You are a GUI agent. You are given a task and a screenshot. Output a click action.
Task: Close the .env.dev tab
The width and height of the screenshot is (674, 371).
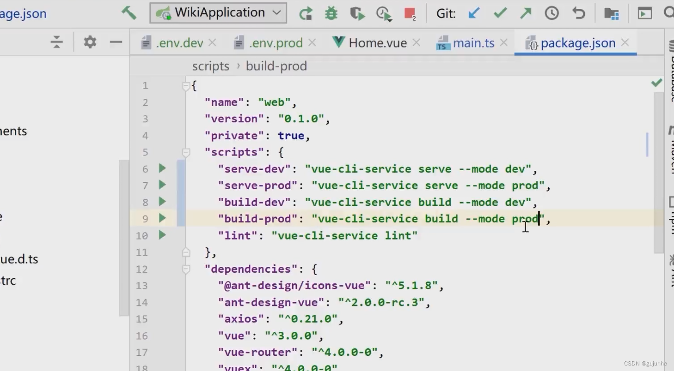point(212,42)
